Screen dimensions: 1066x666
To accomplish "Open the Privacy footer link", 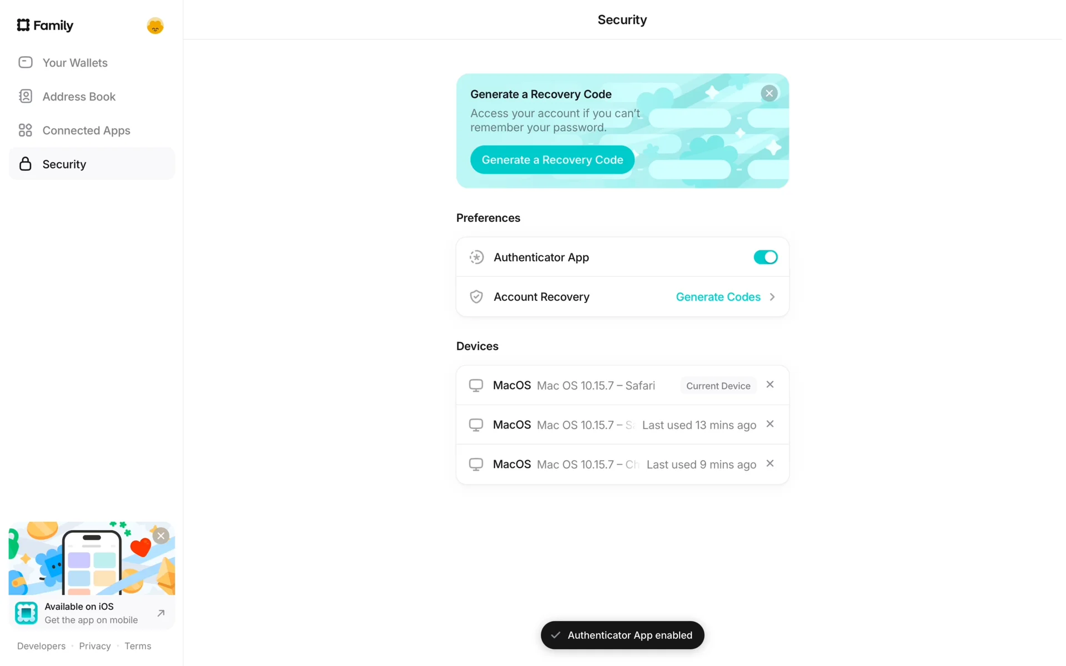I will (95, 646).
